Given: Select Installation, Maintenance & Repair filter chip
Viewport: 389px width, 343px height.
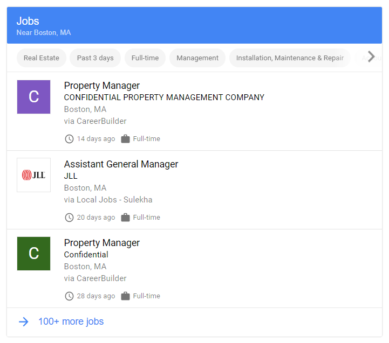Looking at the screenshot, I should click(x=290, y=58).
